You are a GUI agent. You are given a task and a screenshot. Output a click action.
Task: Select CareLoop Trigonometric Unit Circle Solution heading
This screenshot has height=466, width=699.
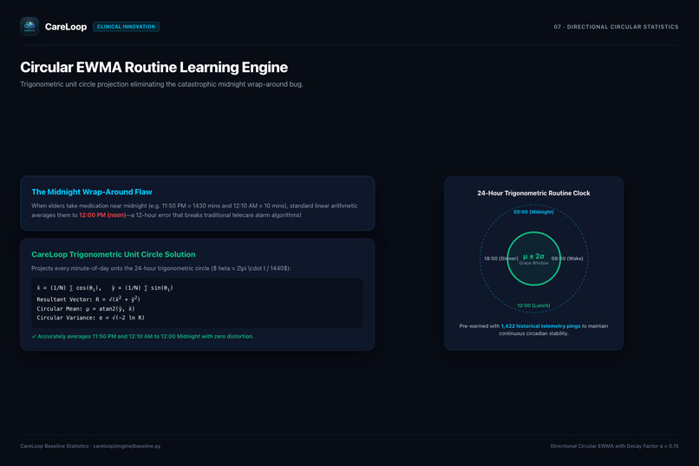[x=114, y=254]
